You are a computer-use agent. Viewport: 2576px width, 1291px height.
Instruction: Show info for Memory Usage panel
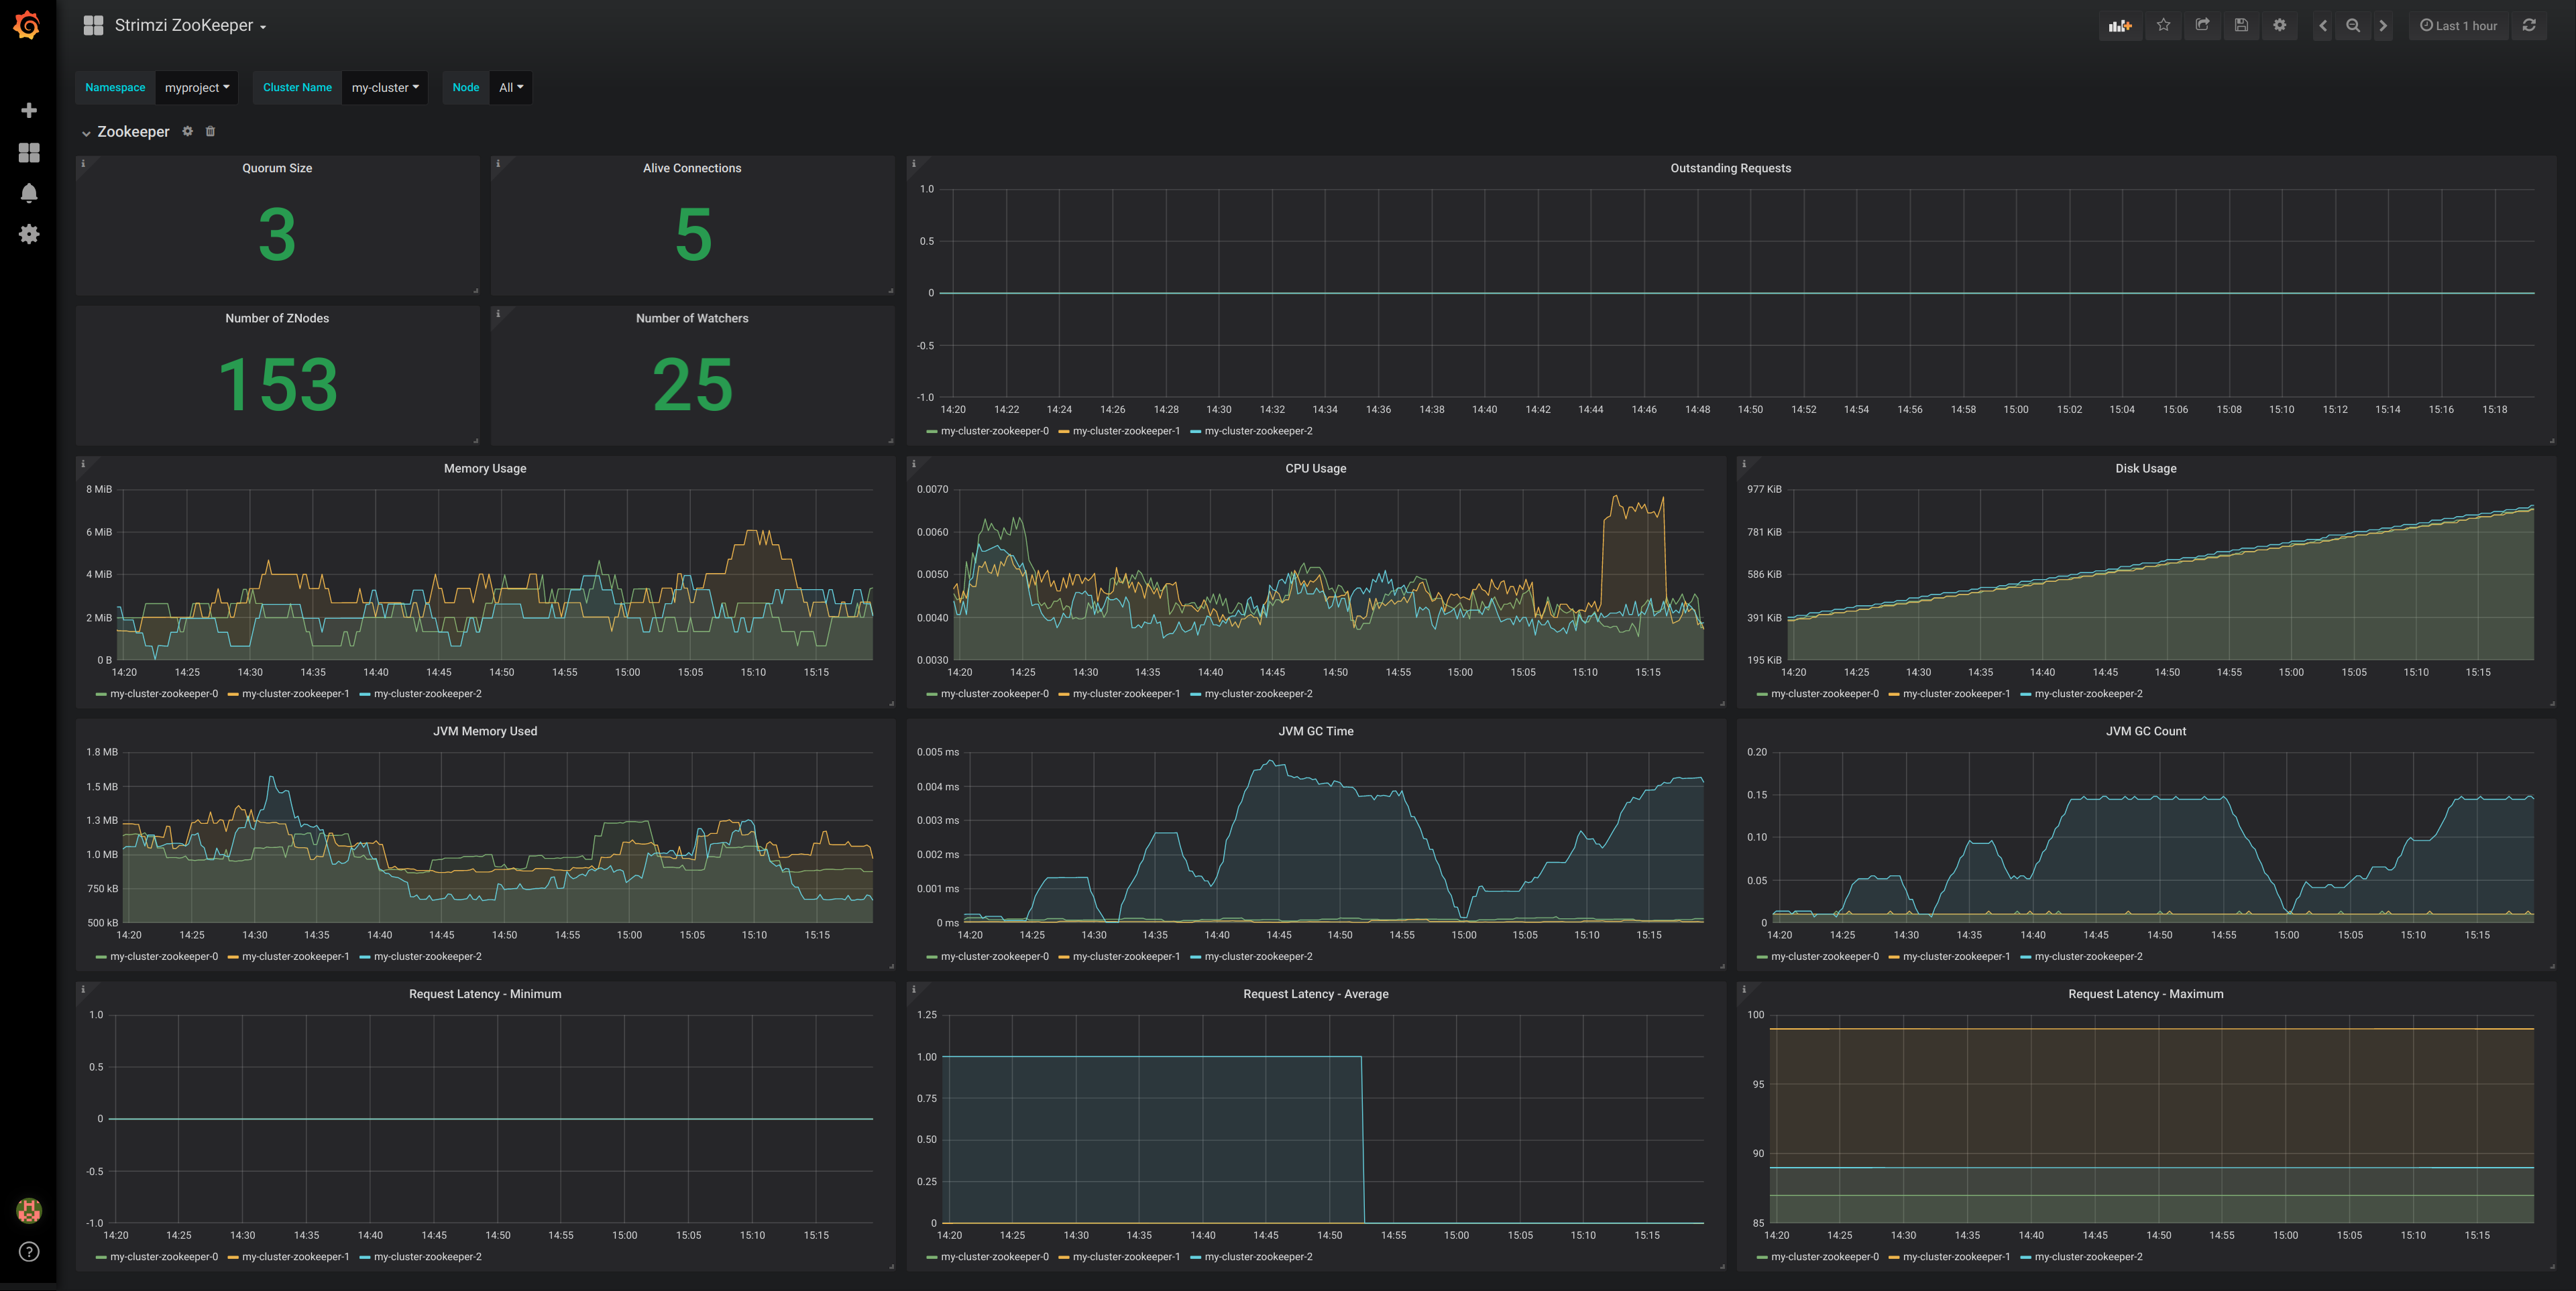tap(83, 464)
